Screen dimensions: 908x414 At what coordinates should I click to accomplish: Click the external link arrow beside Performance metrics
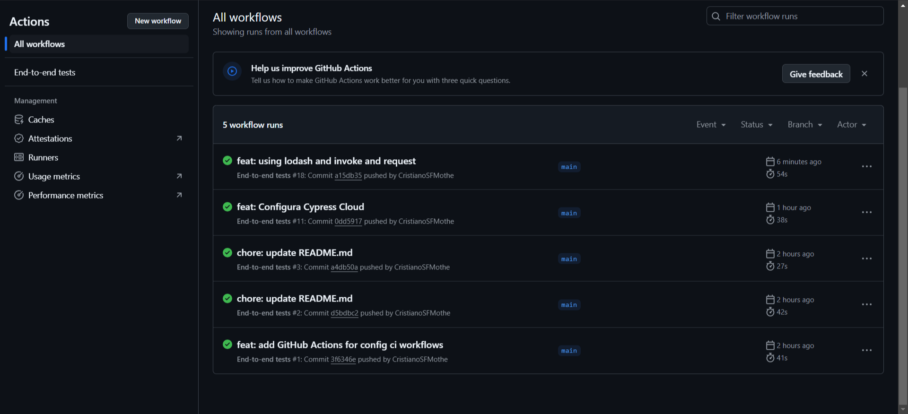coord(179,195)
